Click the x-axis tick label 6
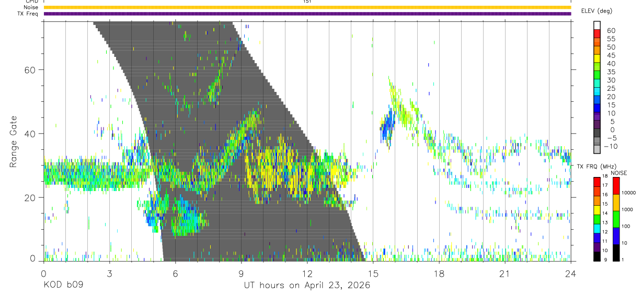 coord(175,274)
